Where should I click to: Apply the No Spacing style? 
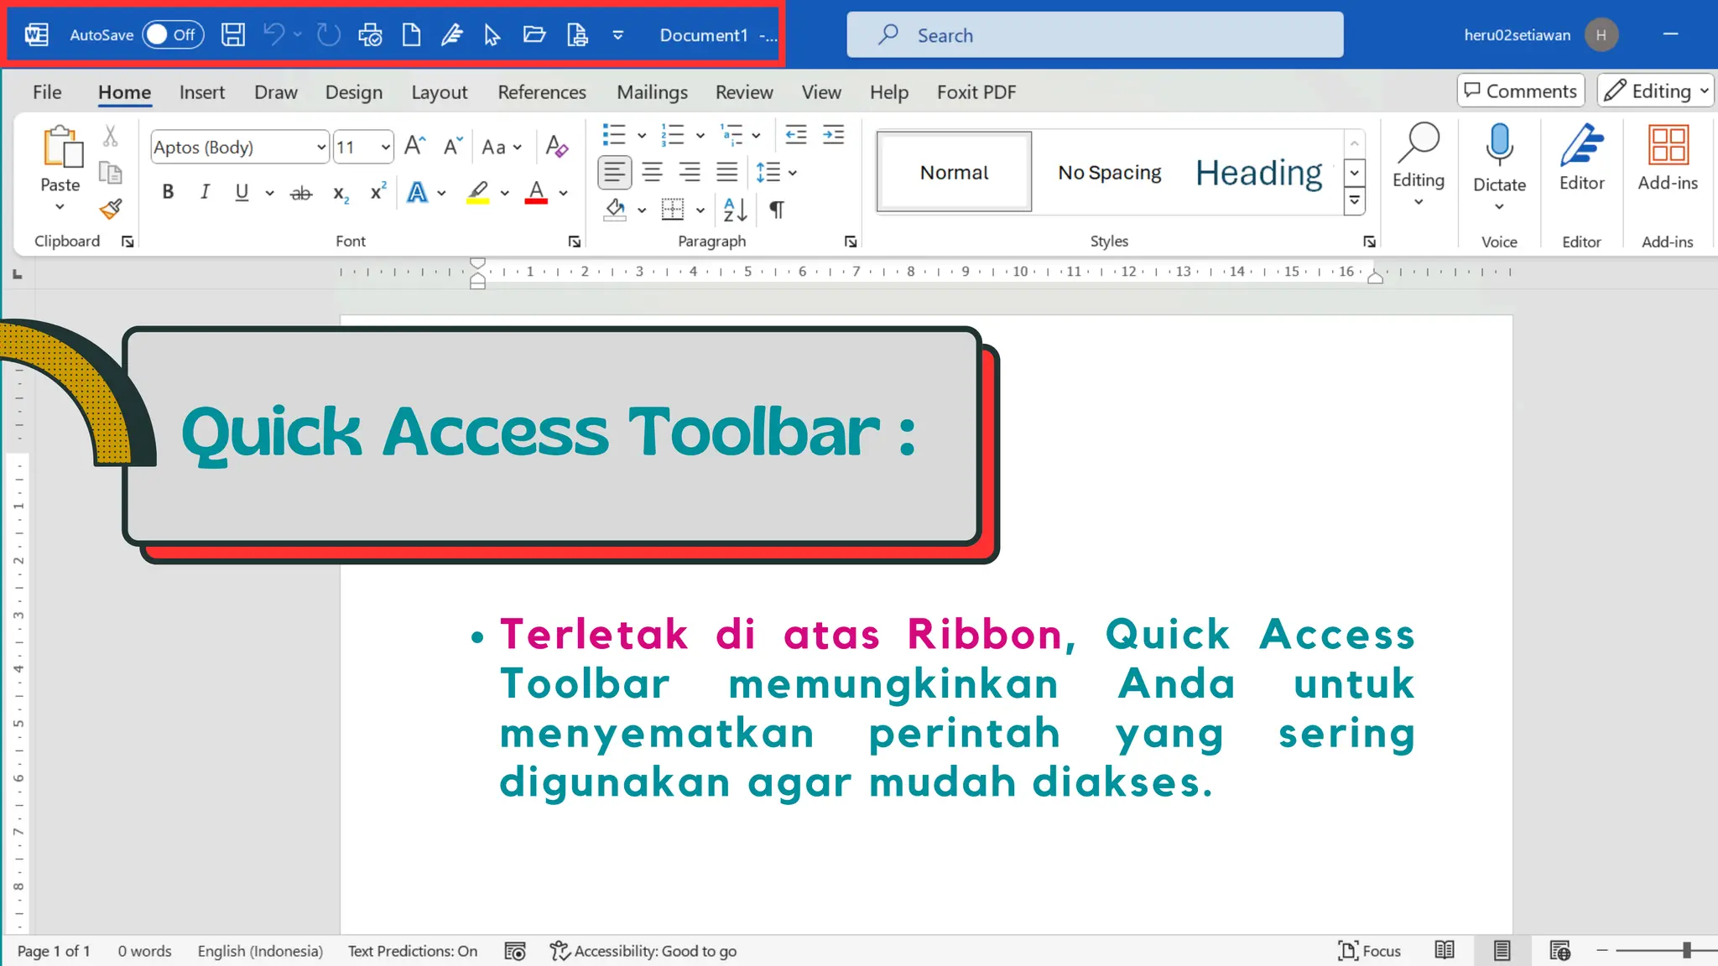coord(1109,172)
